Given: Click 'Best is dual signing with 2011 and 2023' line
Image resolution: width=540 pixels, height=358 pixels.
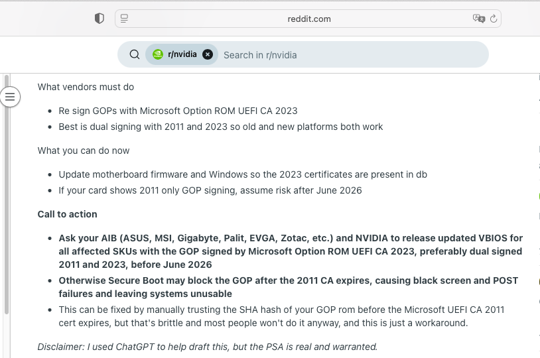Looking at the screenshot, I should tap(221, 127).
